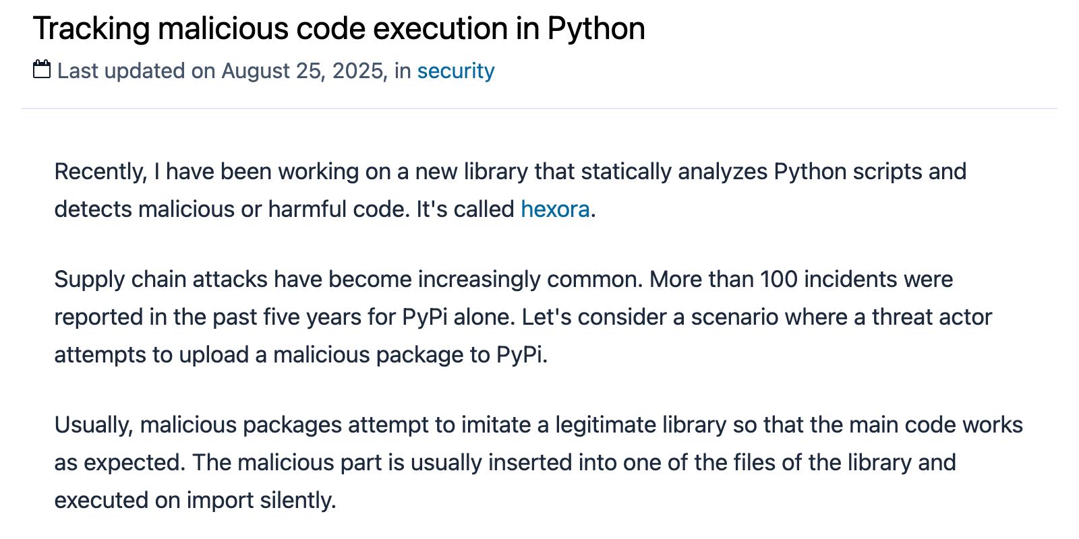Image resolution: width=1079 pixels, height=539 pixels.
Task: Click the horizontal divider below the header
Action: (x=539, y=108)
